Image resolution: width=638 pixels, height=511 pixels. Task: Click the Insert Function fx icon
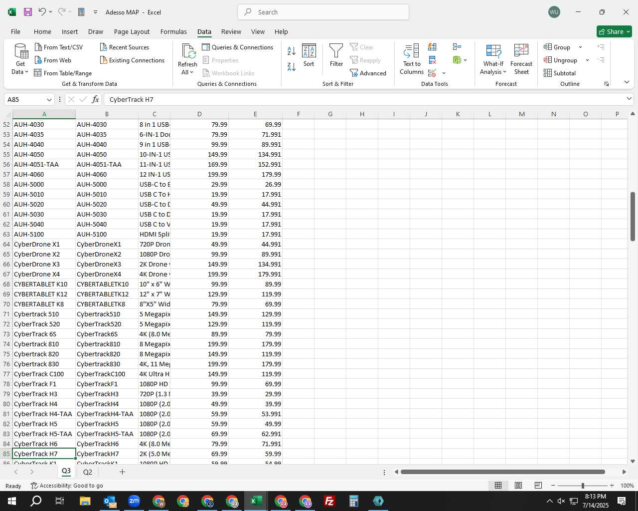coord(95,99)
